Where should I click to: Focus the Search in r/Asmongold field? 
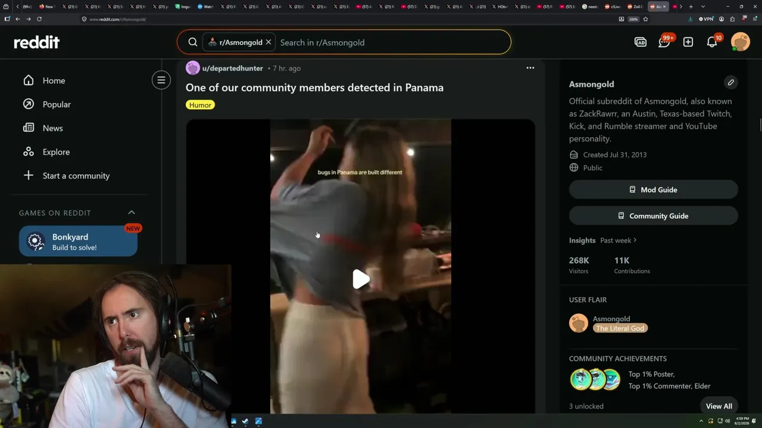(x=393, y=42)
